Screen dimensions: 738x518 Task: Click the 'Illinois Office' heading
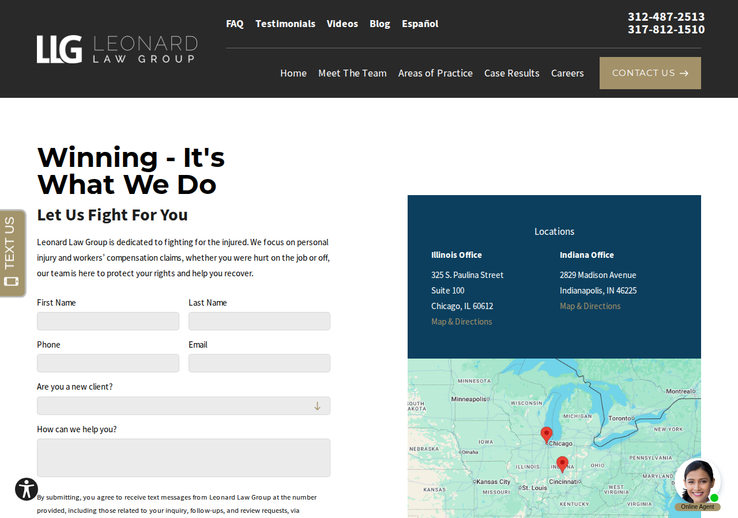tap(457, 255)
